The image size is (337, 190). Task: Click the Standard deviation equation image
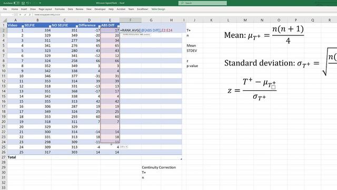coord(281,62)
